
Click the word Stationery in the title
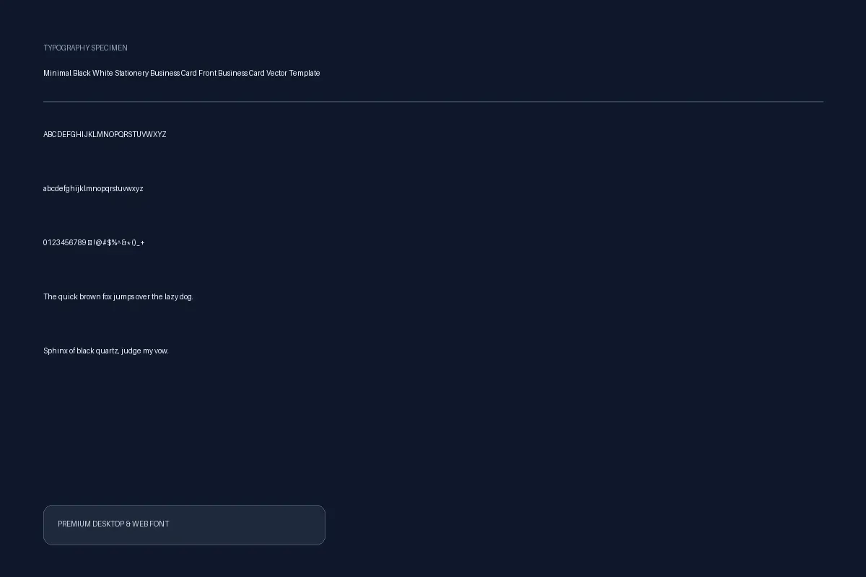point(131,73)
